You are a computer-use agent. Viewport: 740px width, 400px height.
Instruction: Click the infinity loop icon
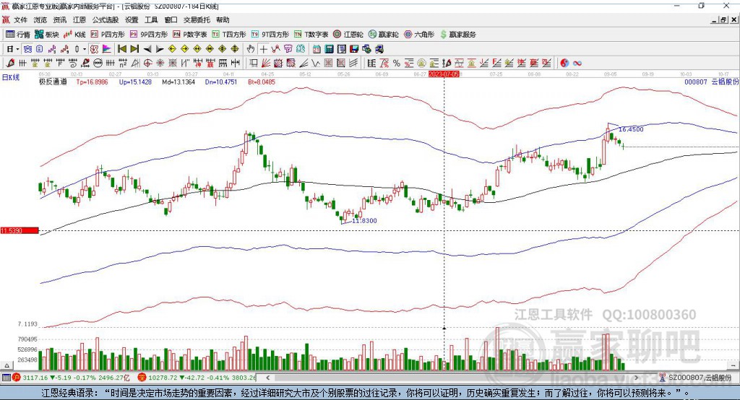(x=577, y=64)
